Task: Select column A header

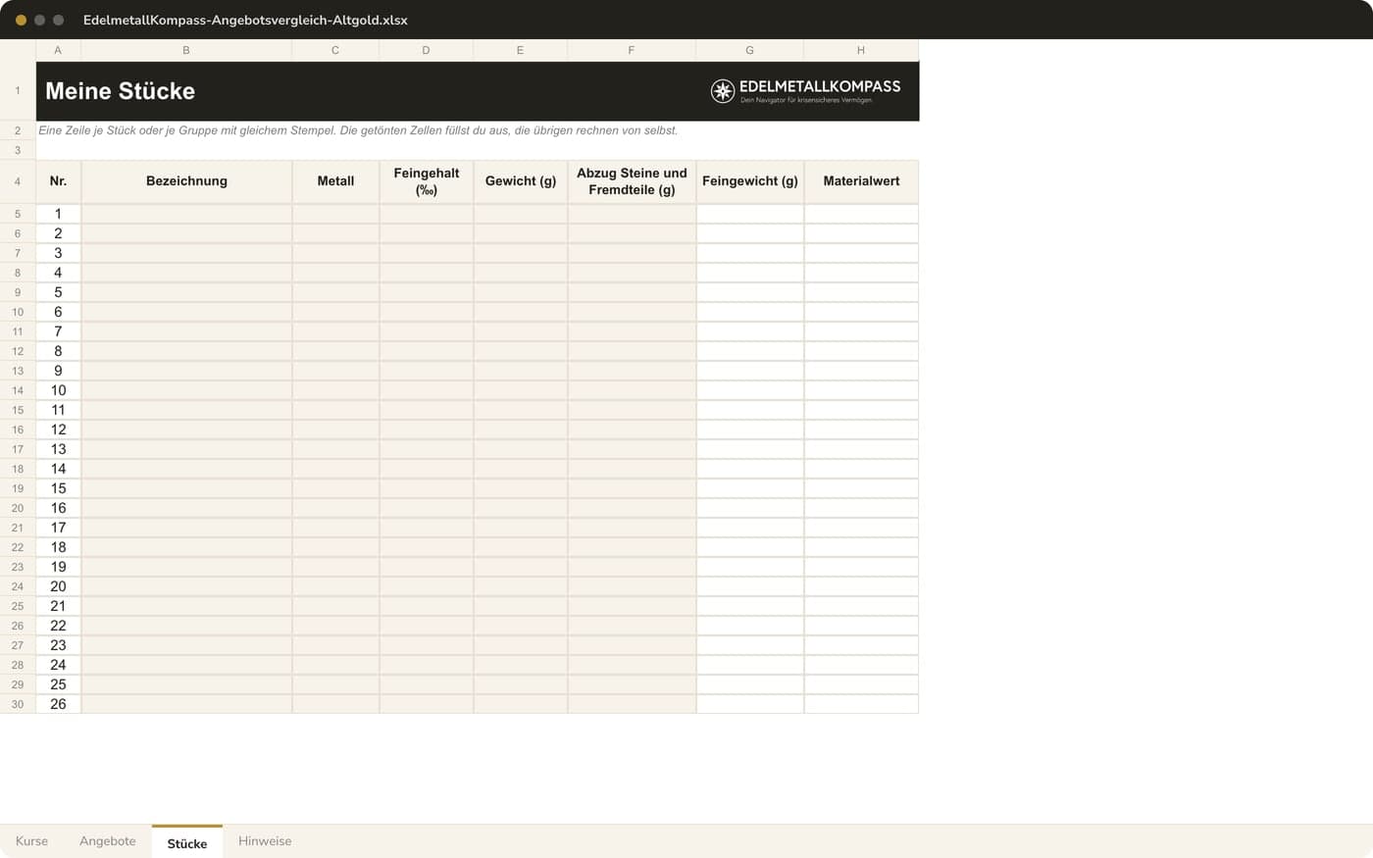Action: click(x=58, y=50)
